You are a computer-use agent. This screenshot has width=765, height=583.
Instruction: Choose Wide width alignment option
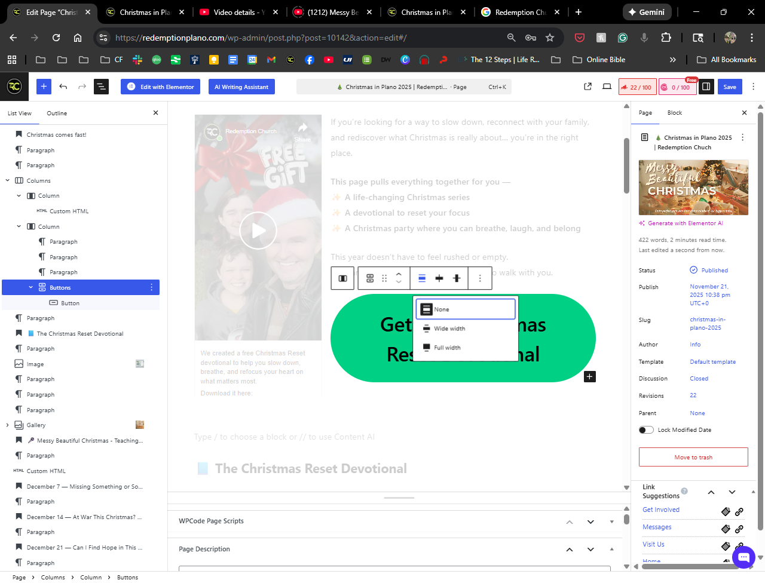tap(449, 329)
